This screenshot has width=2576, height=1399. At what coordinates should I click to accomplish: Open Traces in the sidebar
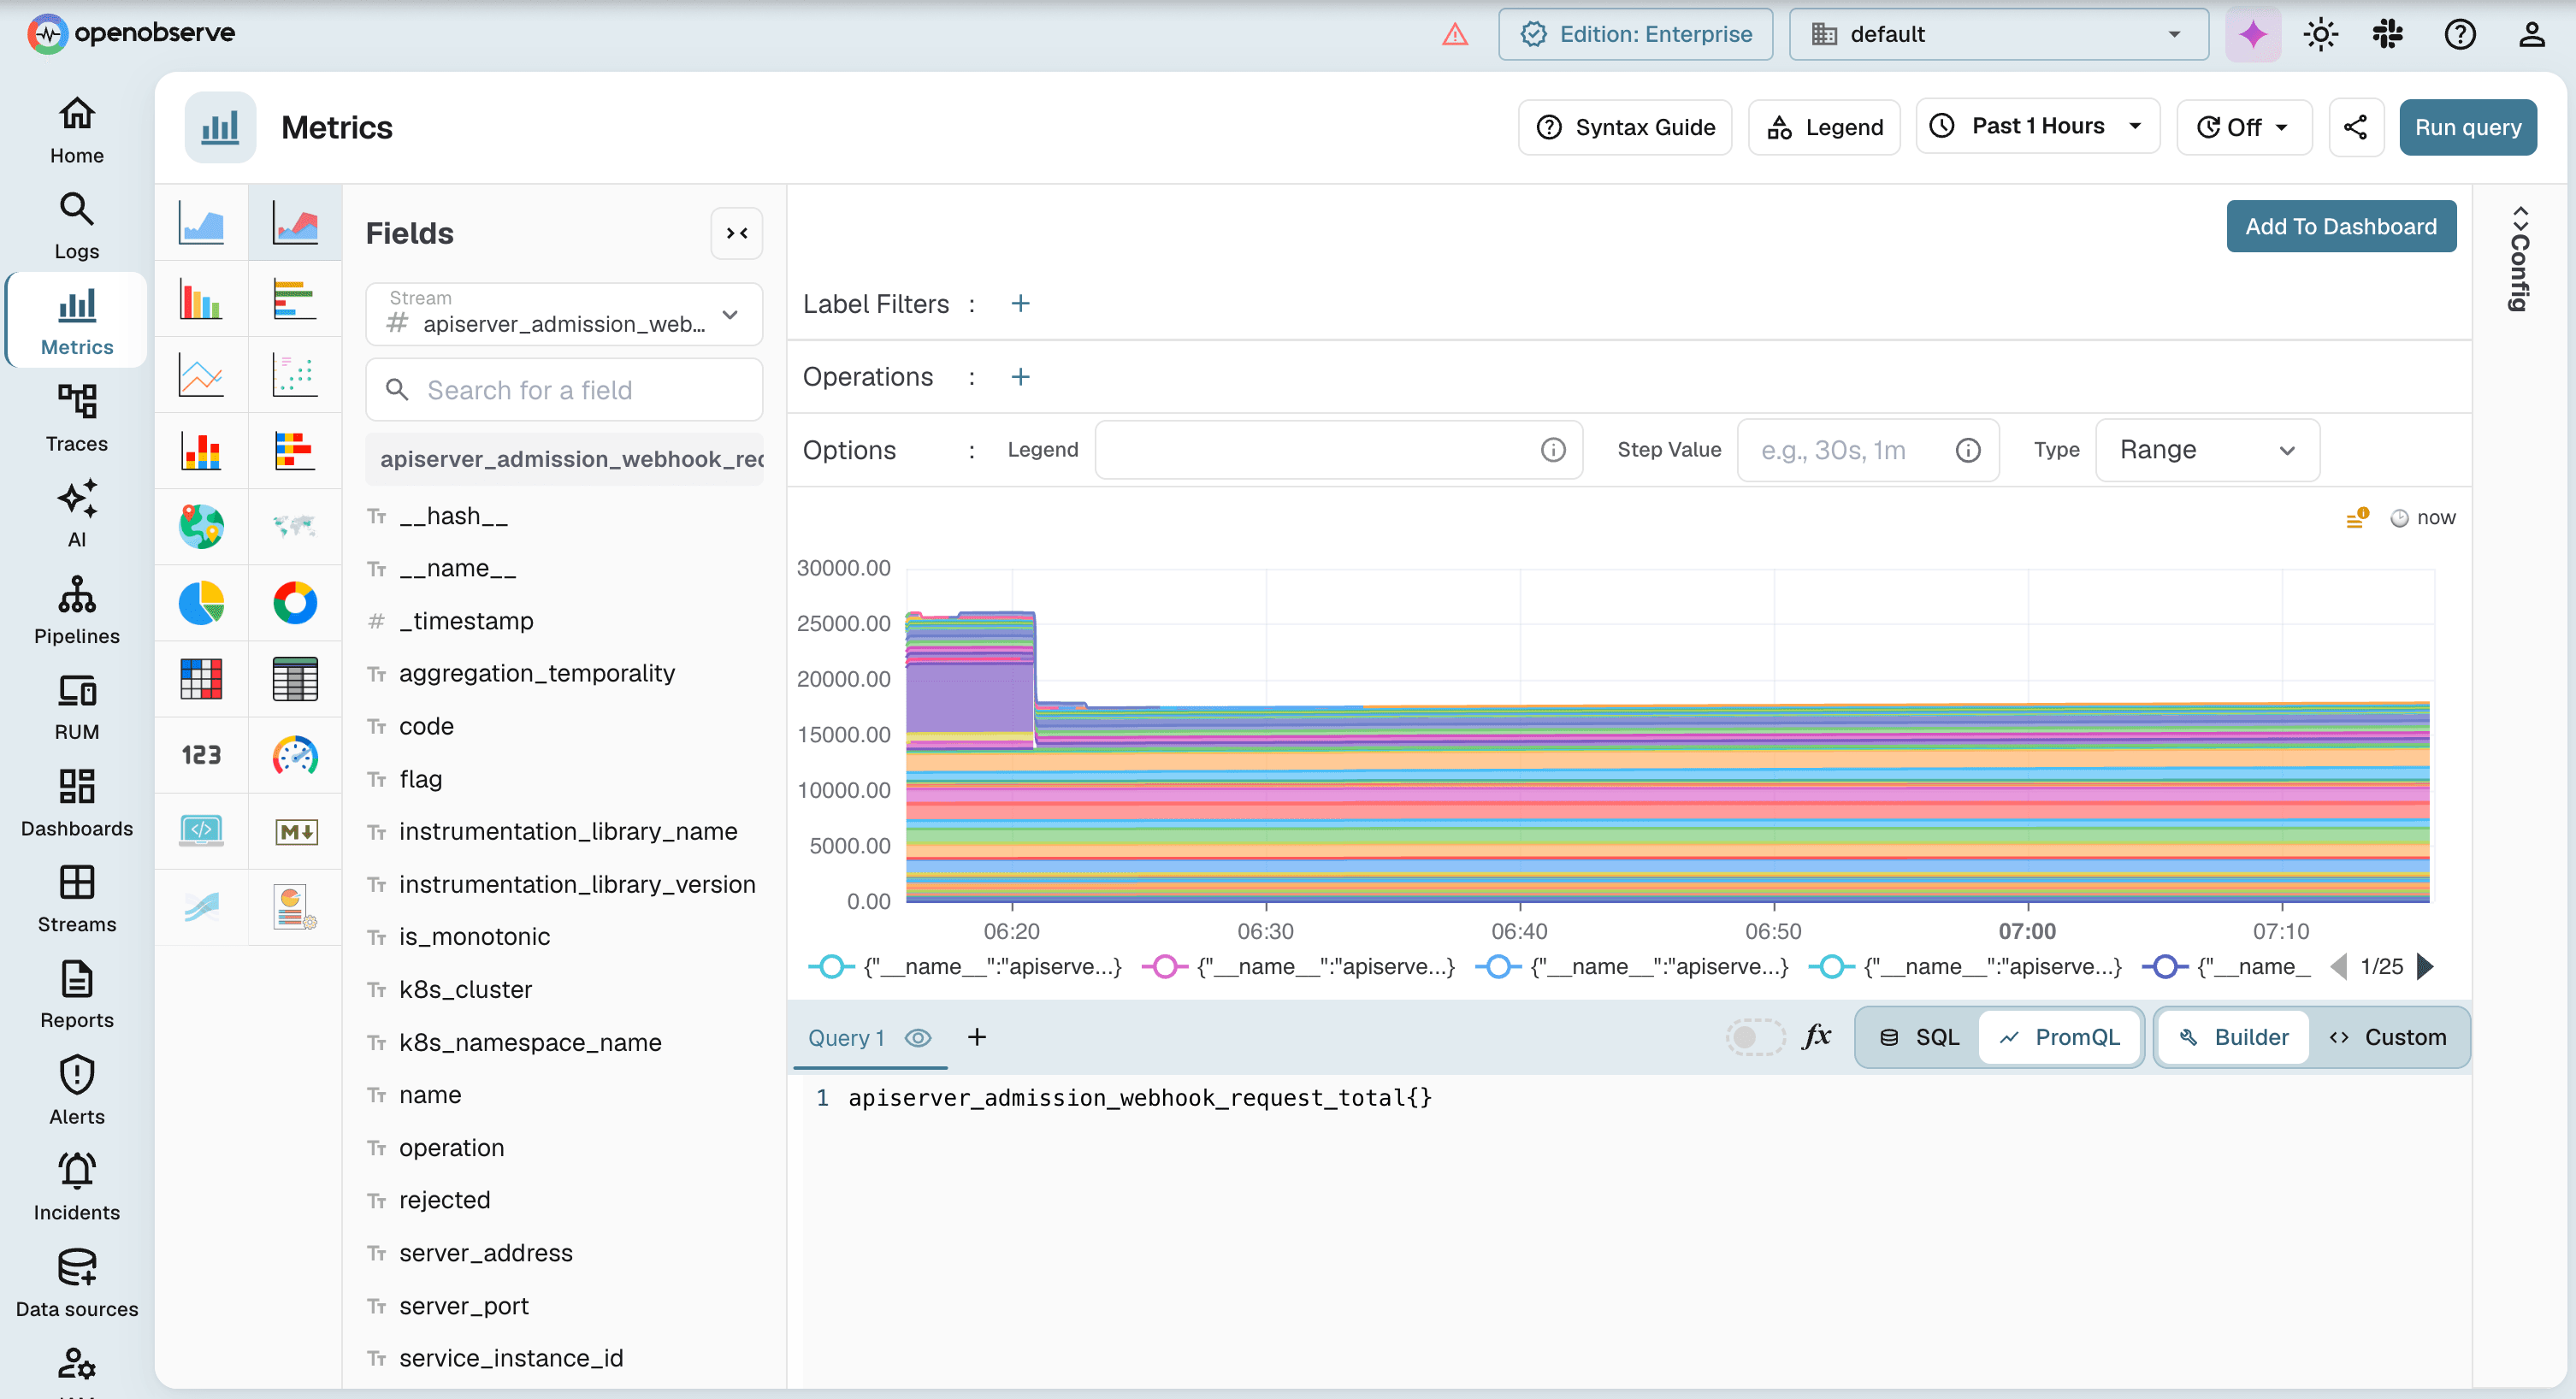(x=77, y=418)
